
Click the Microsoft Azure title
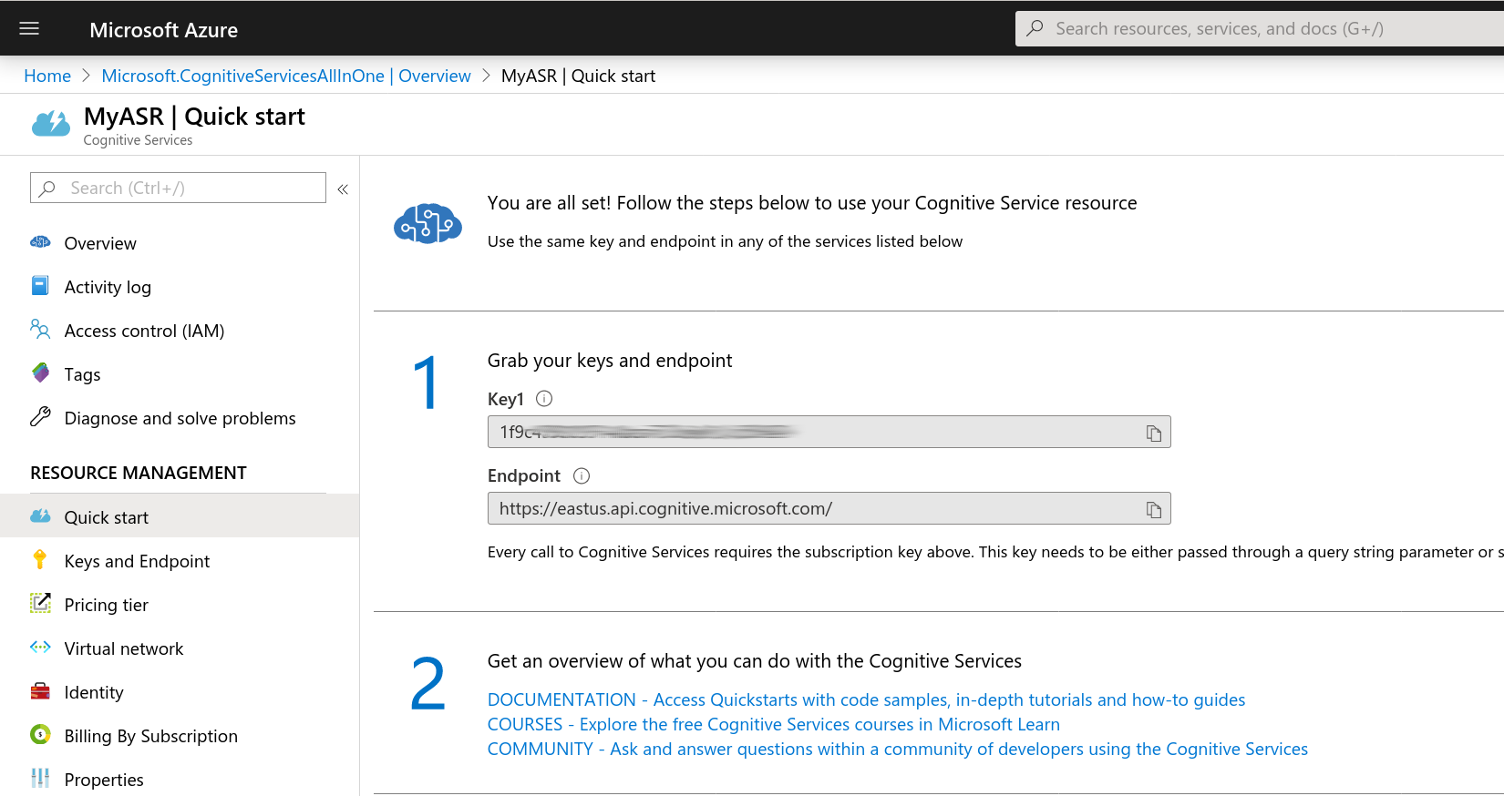[164, 30]
